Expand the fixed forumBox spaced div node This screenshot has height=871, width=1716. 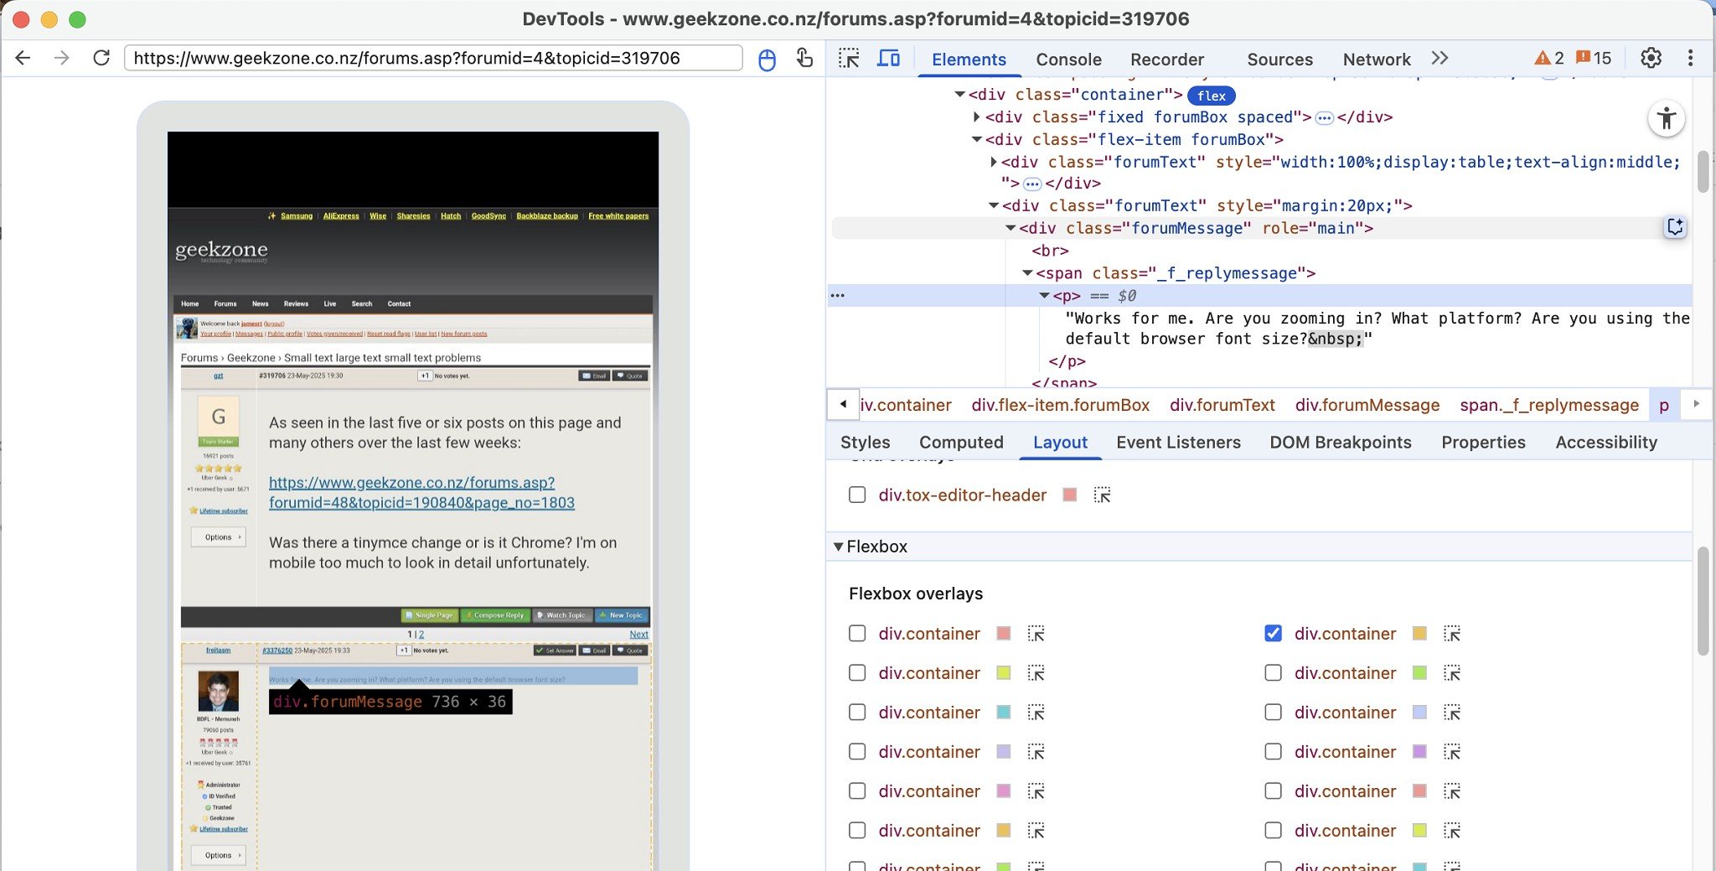[977, 117]
